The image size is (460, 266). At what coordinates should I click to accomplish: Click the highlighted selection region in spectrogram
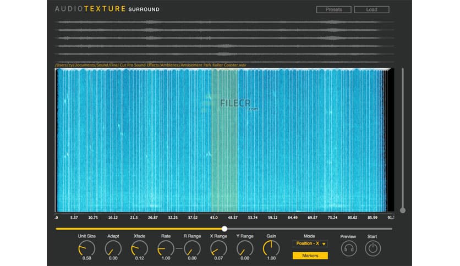click(224, 140)
